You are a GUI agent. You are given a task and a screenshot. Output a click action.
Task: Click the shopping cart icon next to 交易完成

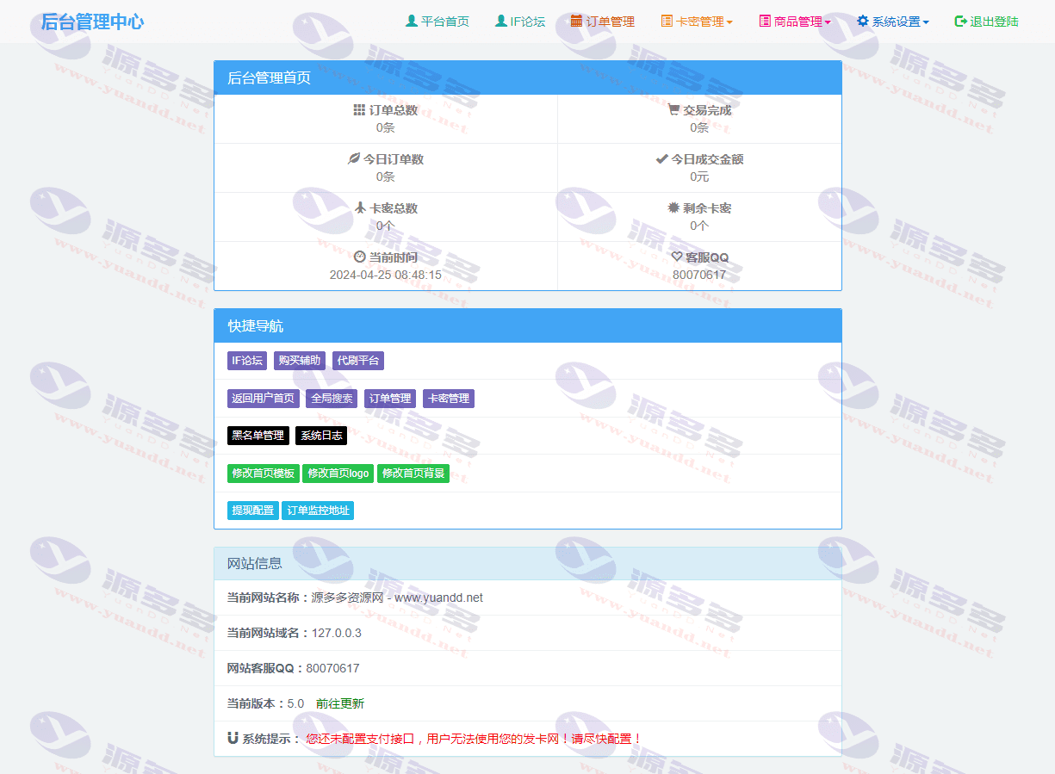[x=673, y=109]
